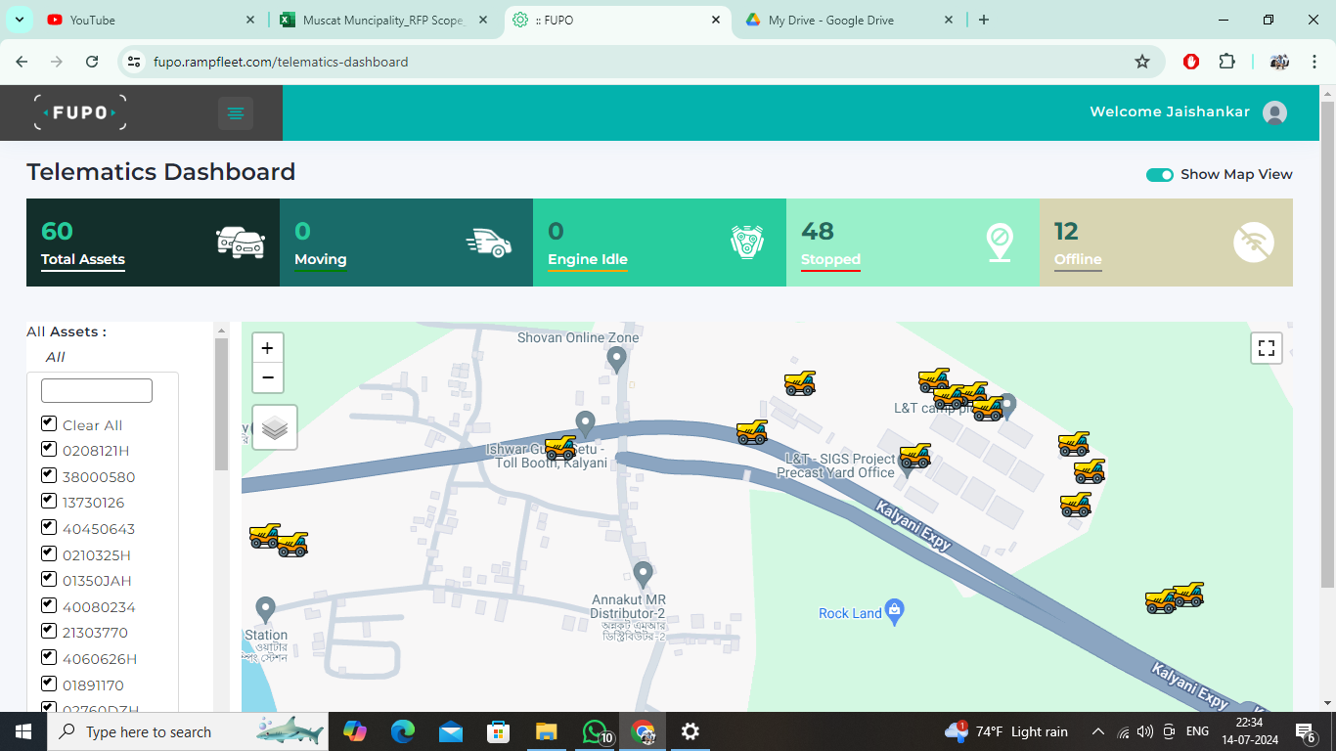Disable the Show Map View toggle

1160,174
